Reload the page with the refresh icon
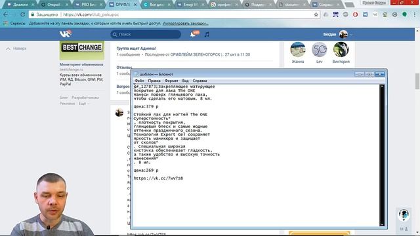This screenshot has width=420, height=236. pos(23,14)
